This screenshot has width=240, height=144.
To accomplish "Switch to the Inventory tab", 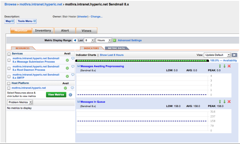I will point(43,30).
